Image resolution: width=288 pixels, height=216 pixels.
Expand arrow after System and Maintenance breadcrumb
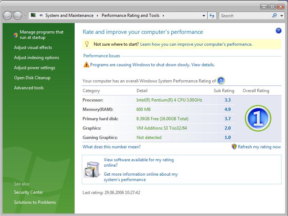(98, 15)
